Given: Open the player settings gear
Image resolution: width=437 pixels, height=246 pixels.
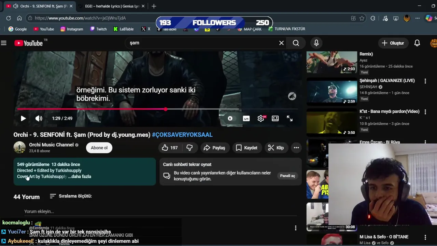Looking at the screenshot, I should 261,119.
